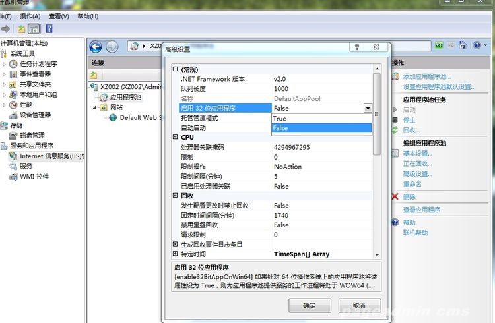Collapse the CPU property section
495x323 pixels.
tap(175, 137)
